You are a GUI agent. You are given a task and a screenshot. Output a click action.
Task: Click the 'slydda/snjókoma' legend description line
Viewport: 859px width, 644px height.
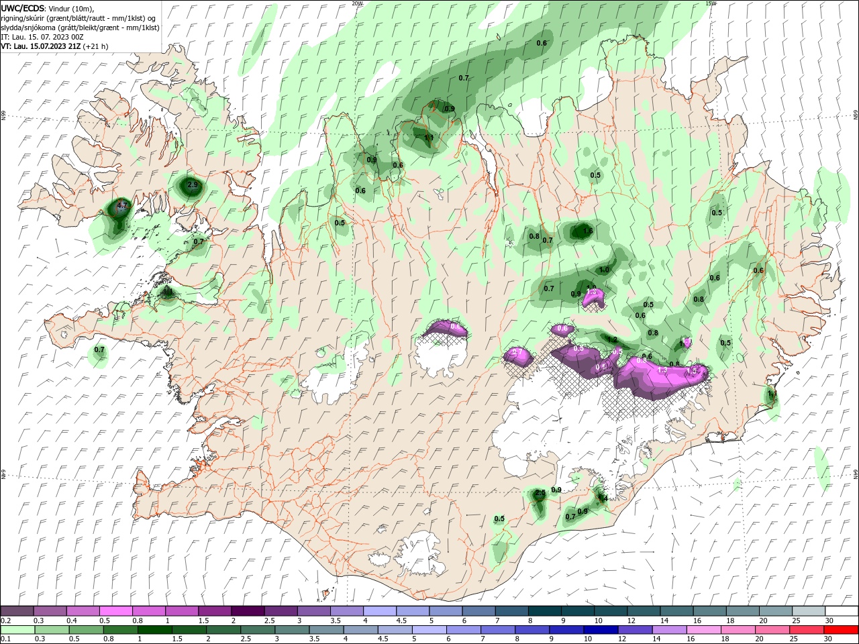(x=80, y=28)
